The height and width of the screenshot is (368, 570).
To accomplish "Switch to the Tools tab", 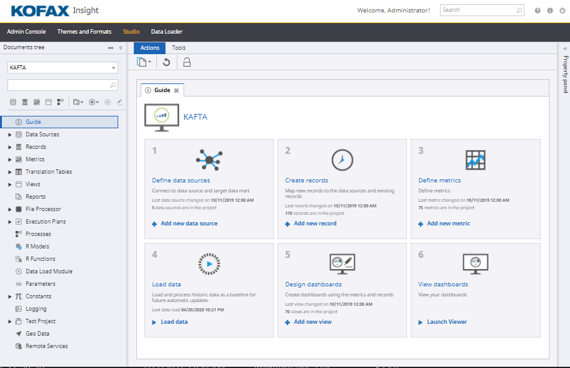I will (179, 48).
